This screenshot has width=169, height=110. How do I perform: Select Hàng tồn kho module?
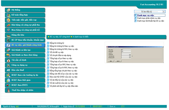pos(25,35)
